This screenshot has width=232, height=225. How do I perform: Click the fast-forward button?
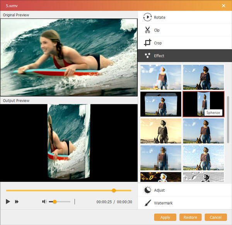[x=17, y=201]
